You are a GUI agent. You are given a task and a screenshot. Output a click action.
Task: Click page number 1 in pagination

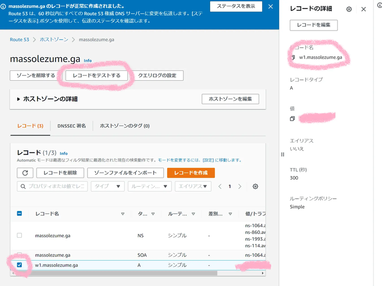click(x=230, y=186)
